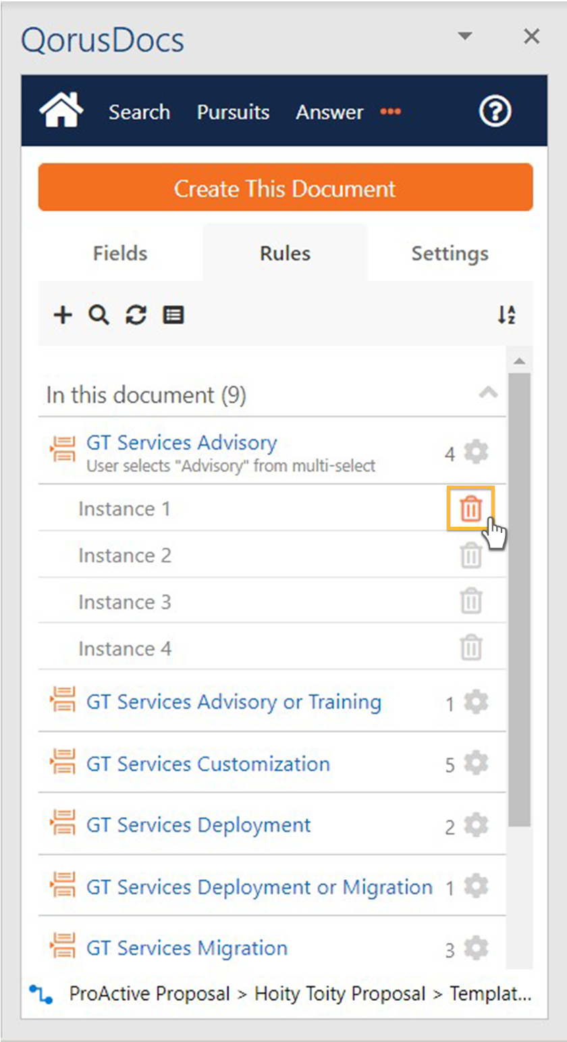Open Pursuits in the navigation bar
Viewport: 567px width, 1042px height.
pos(233,112)
